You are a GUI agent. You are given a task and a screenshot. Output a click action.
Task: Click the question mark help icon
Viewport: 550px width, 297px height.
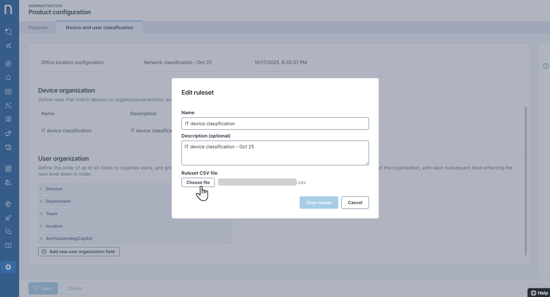[546, 66]
